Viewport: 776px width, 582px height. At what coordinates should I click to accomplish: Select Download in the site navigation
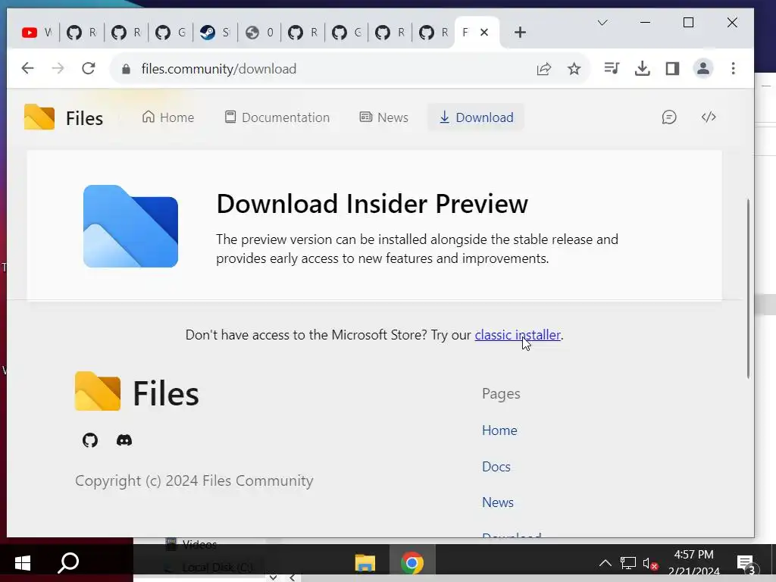click(x=476, y=117)
